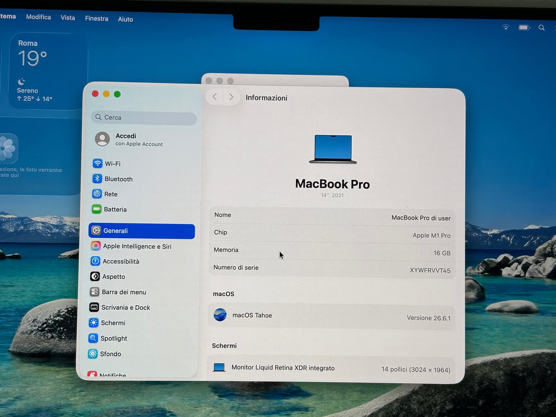This screenshot has width=556, height=417.
Task: Click the Nome row value MacBook Pro di user
Action: tap(421, 218)
